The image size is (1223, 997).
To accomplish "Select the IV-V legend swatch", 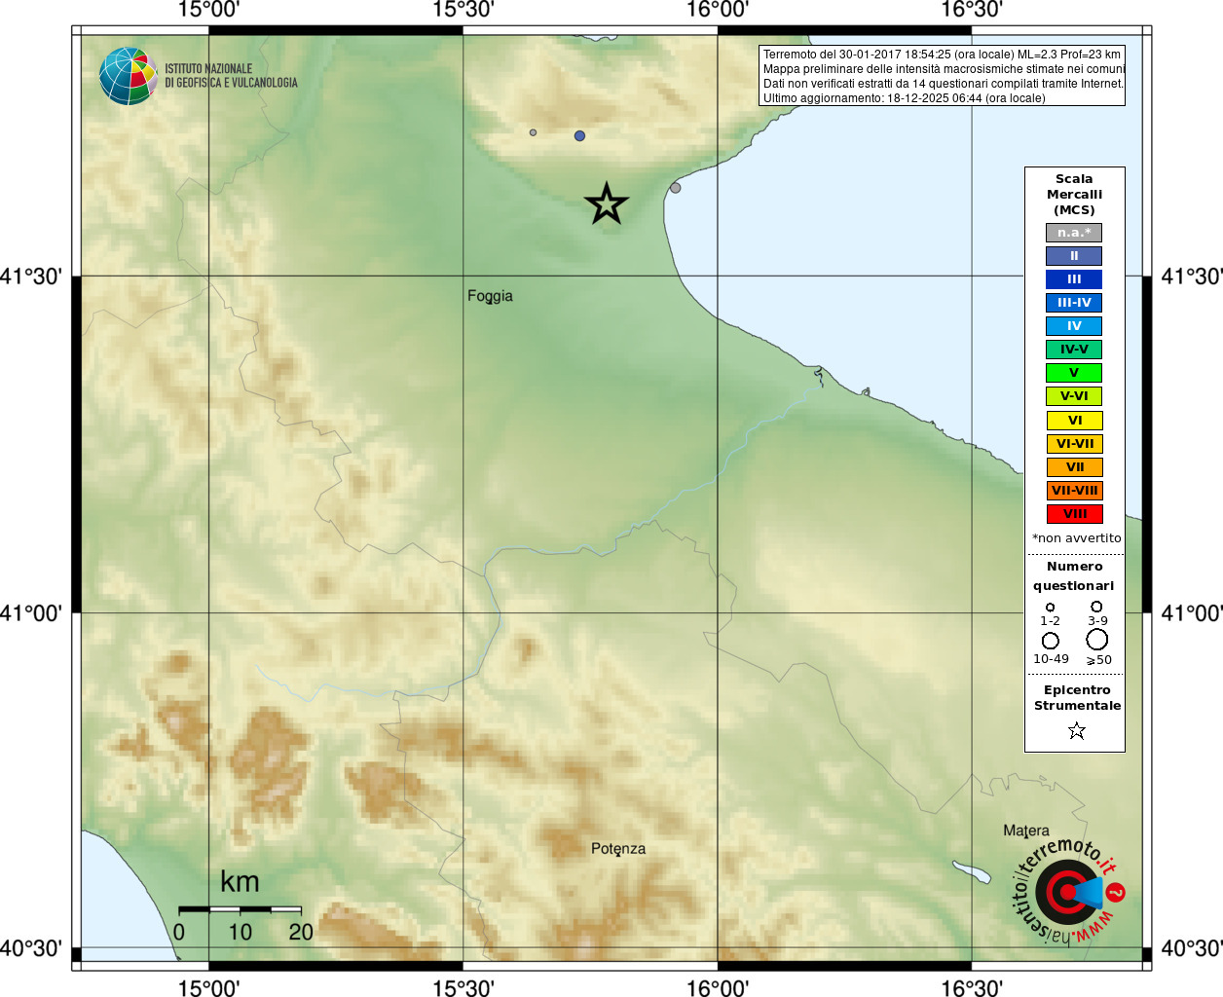I will (1074, 350).
